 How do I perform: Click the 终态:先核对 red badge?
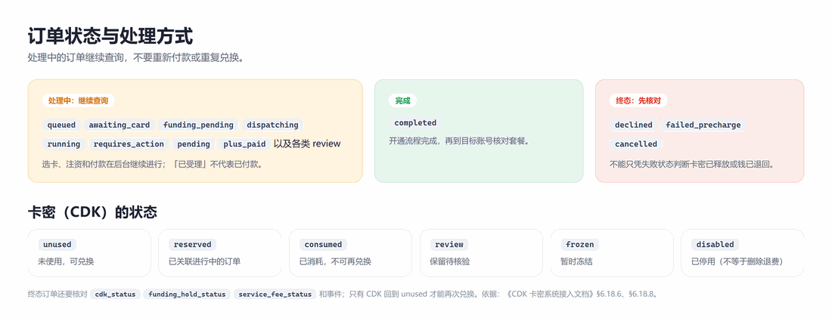(x=638, y=100)
